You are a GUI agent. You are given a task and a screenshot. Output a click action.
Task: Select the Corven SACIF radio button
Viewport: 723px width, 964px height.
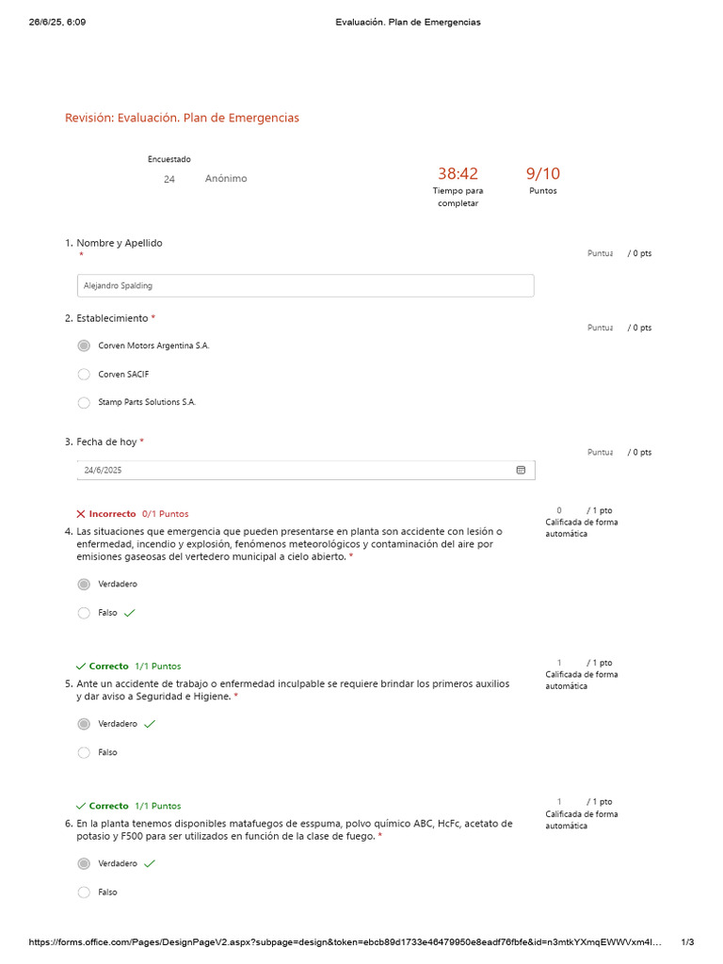click(84, 374)
